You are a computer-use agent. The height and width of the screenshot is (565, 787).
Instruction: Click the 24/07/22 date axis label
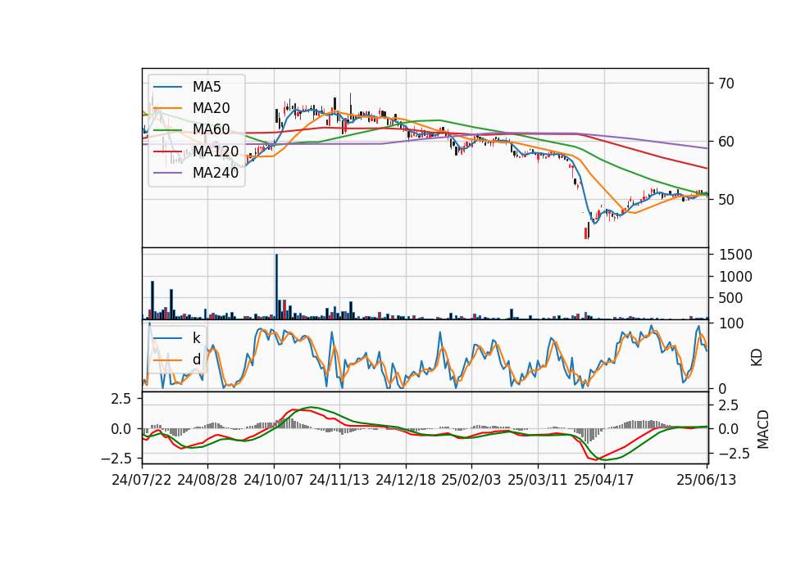click(x=142, y=480)
